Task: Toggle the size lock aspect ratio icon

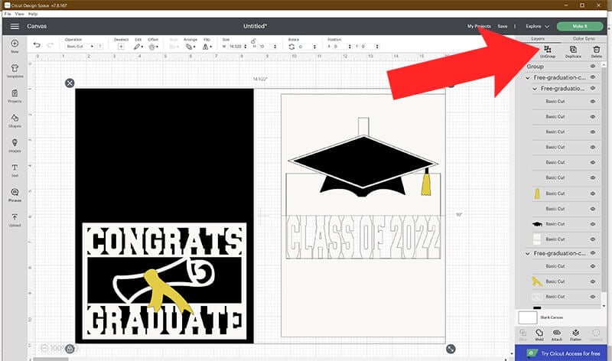Action: point(253,41)
